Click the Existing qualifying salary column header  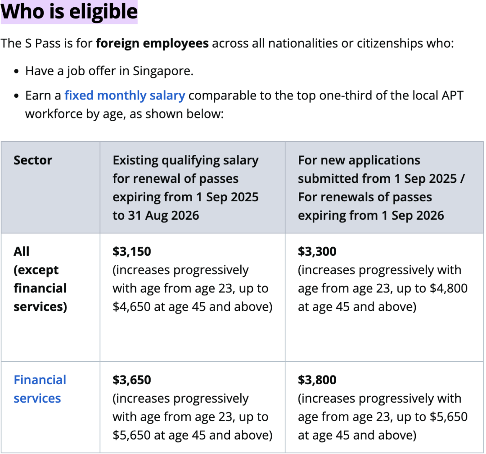point(185,160)
